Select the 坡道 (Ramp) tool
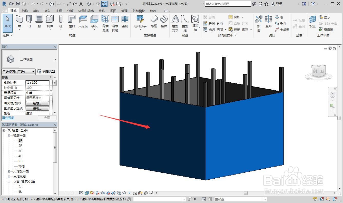The height and width of the screenshot is (203, 343). pyautogui.click(x=154, y=22)
